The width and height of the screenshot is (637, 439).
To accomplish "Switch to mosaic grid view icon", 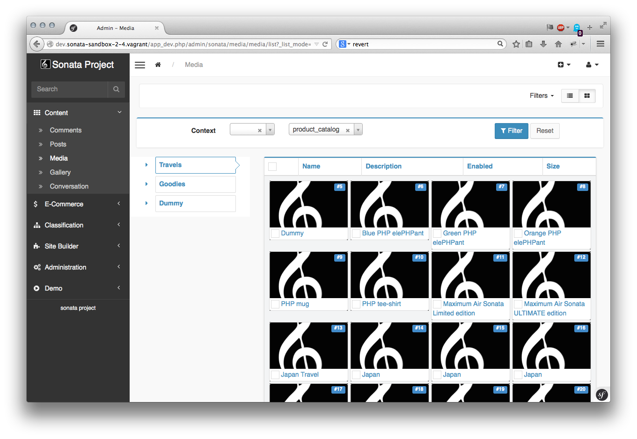I will [587, 96].
